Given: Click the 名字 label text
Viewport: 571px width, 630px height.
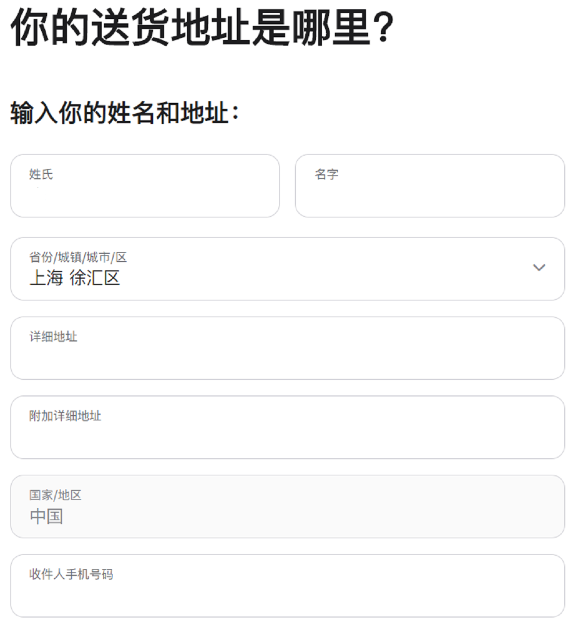Looking at the screenshot, I should pos(327,174).
